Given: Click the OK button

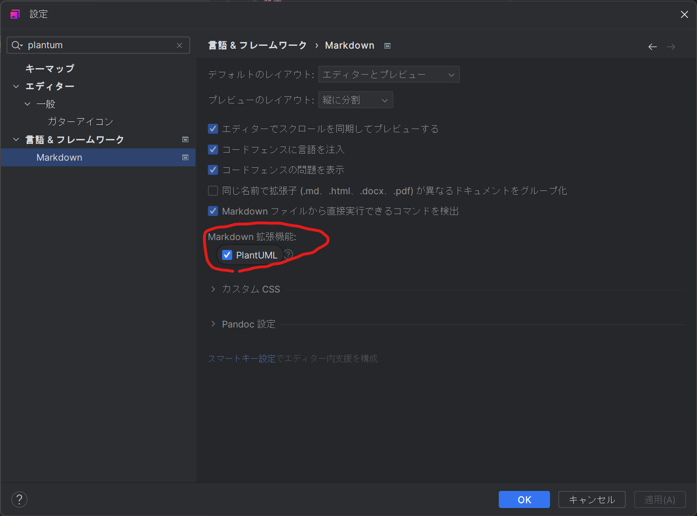Looking at the screenshot, I should 524,499.
